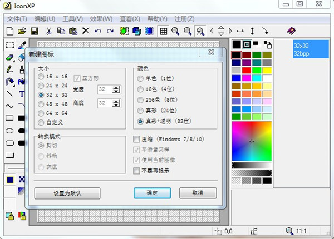The height and width of the screenshot is (239, 334).
Task: Open the 效果(W) menu
Action: pos(102,18)
